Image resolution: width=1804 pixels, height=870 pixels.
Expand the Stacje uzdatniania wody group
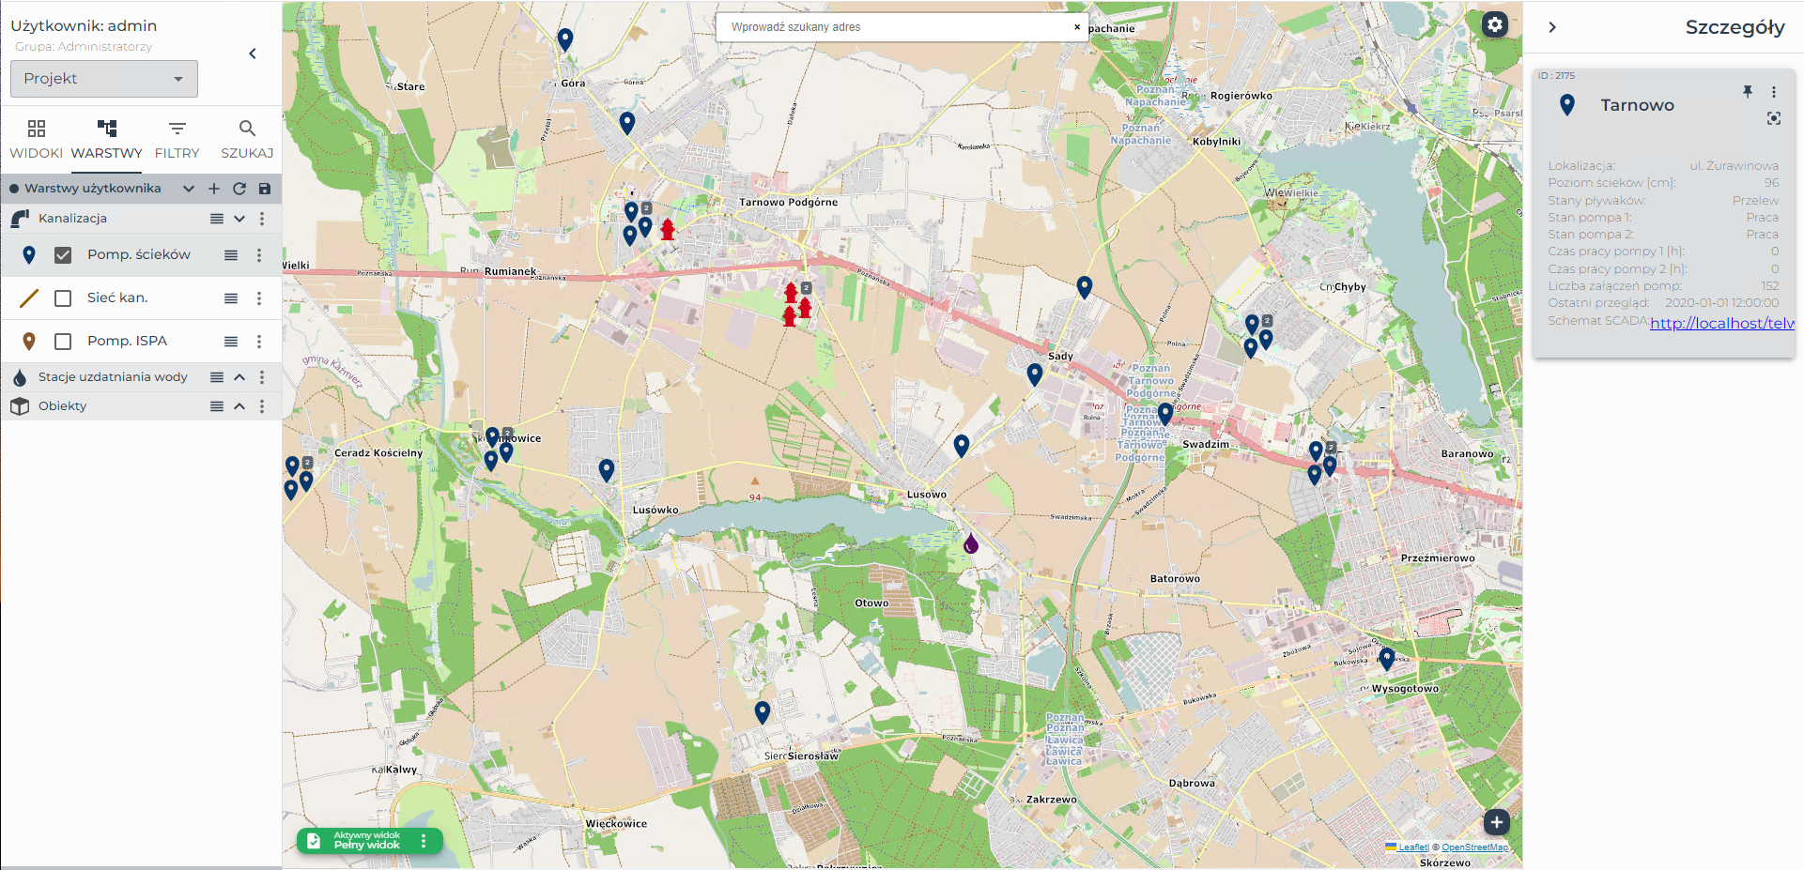coord(239,377)
